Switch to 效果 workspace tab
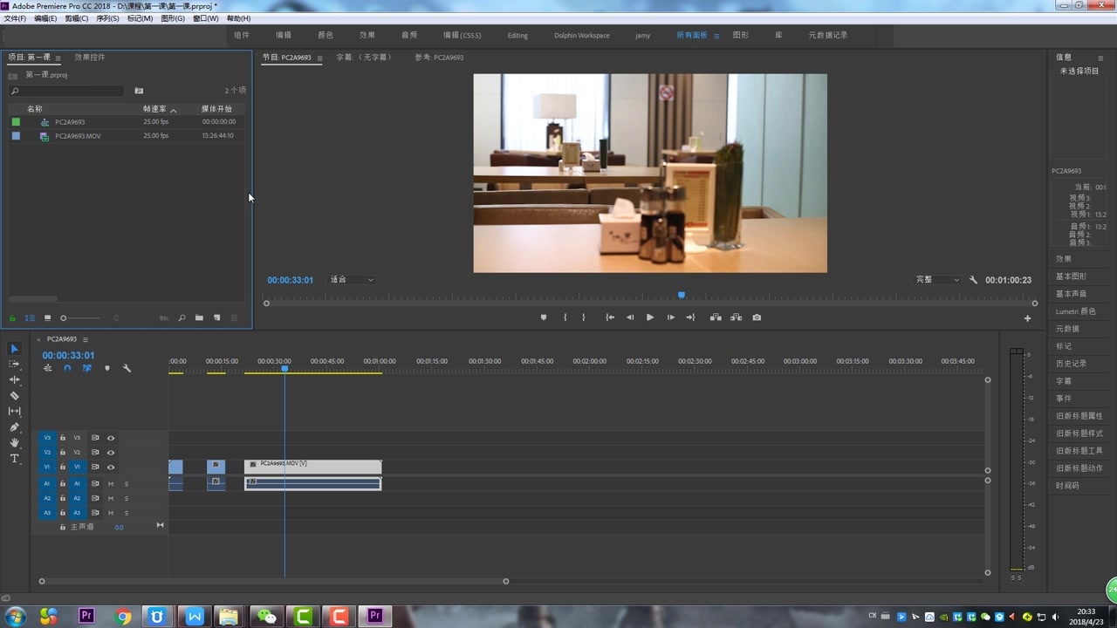The image size is (1117, 628). (367, 35)
